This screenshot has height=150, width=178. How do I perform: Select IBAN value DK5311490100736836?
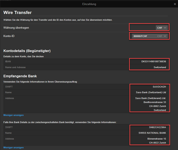(153, 62)
